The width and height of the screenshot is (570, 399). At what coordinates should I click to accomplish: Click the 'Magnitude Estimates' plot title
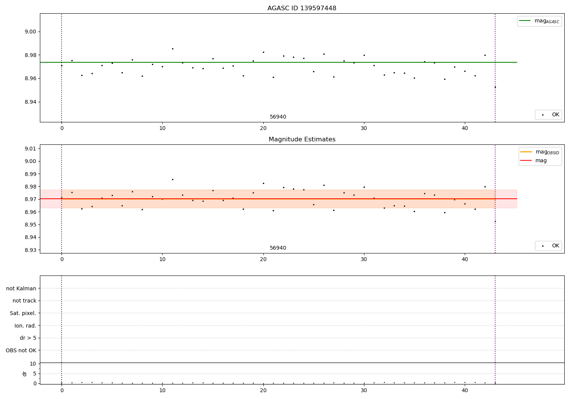tap(302, 139)
